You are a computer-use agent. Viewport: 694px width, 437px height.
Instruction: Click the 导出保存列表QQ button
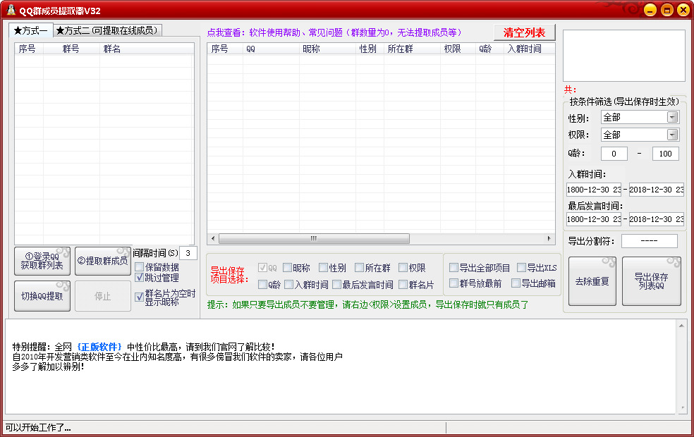(652, 281)
